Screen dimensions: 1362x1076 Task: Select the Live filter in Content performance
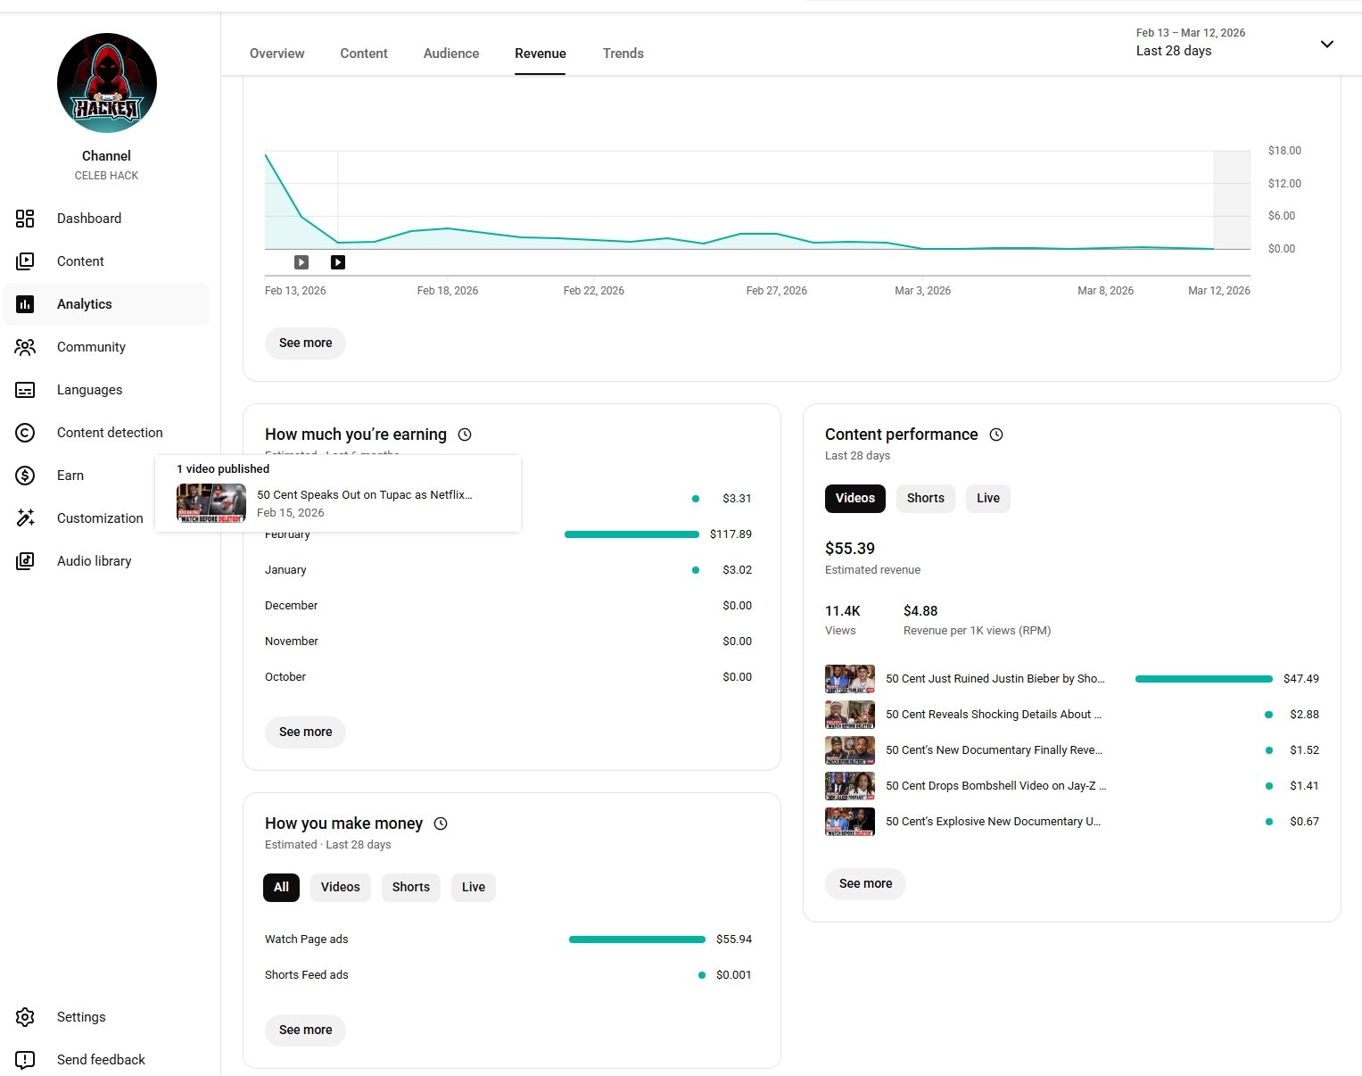coord(987,499)
